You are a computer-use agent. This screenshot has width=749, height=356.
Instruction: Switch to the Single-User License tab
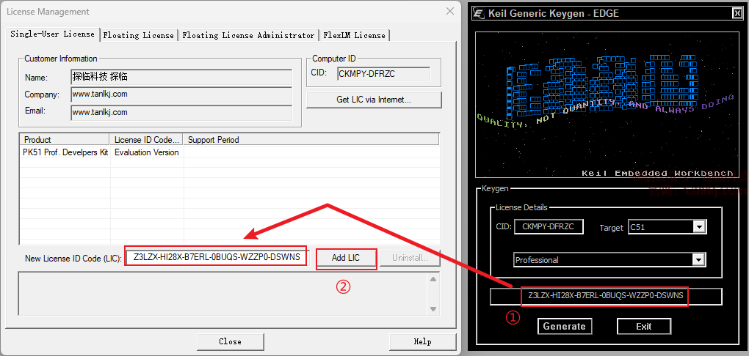pyautogui.click(x=53, y=34)
